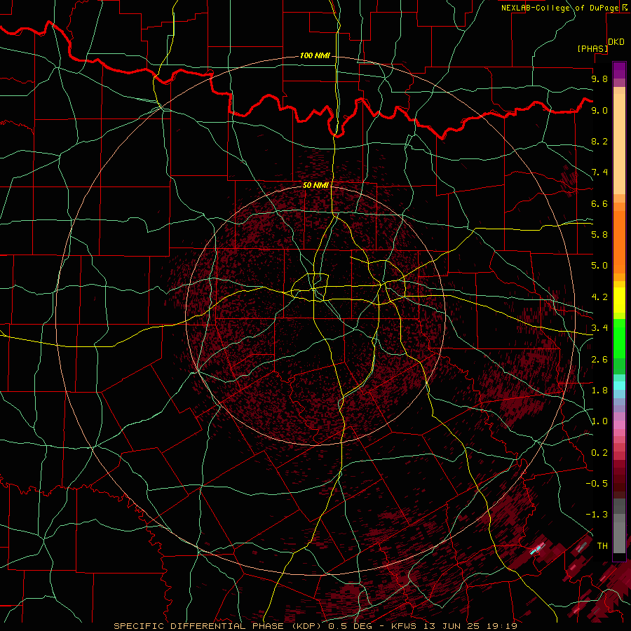Click the 5.0 scale value
The height and width of the screenshot is (631, 631).
[599, 266]
